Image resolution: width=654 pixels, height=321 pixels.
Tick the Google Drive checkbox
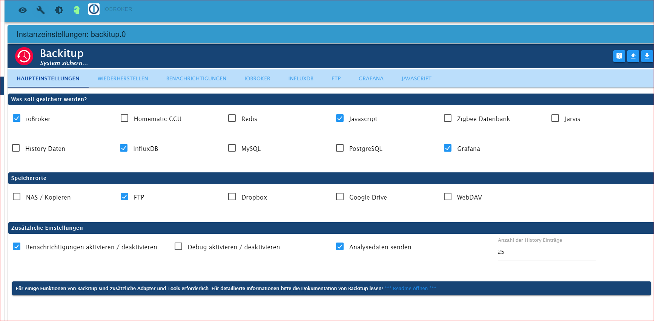click(x=340, y=197)
